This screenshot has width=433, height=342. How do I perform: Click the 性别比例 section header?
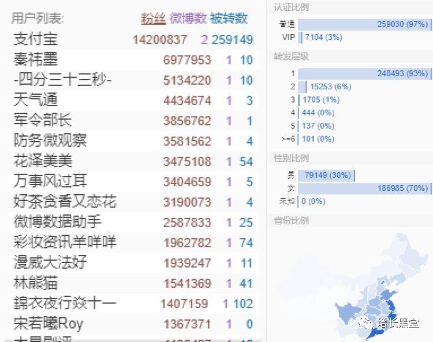click(x=291, y=158)
